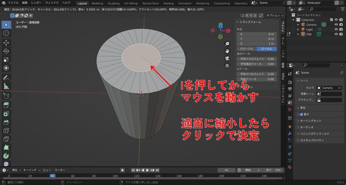Click the pan hand viewport icon
The image size is (346, 185).
227,51
